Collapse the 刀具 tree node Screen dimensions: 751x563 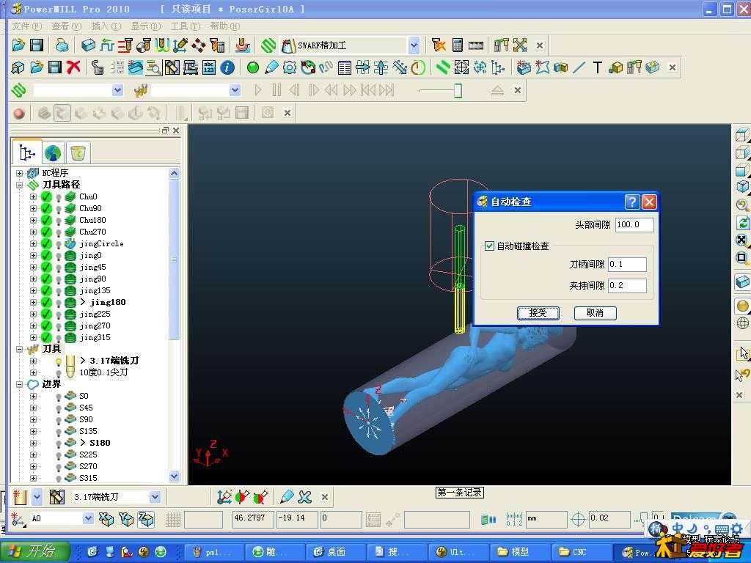[x=19, y=350]
